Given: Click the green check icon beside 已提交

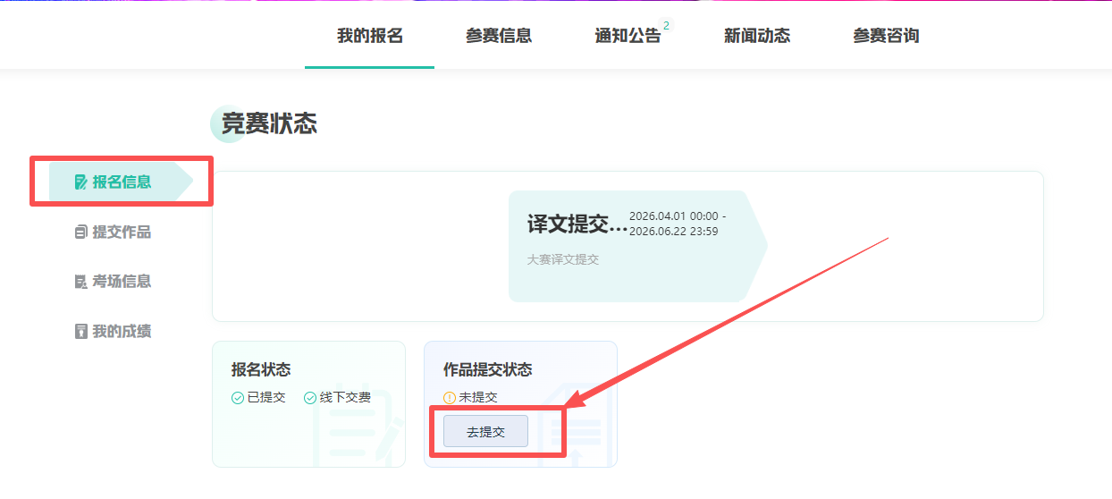Looking at the screenshot, I should click(238, 398).
